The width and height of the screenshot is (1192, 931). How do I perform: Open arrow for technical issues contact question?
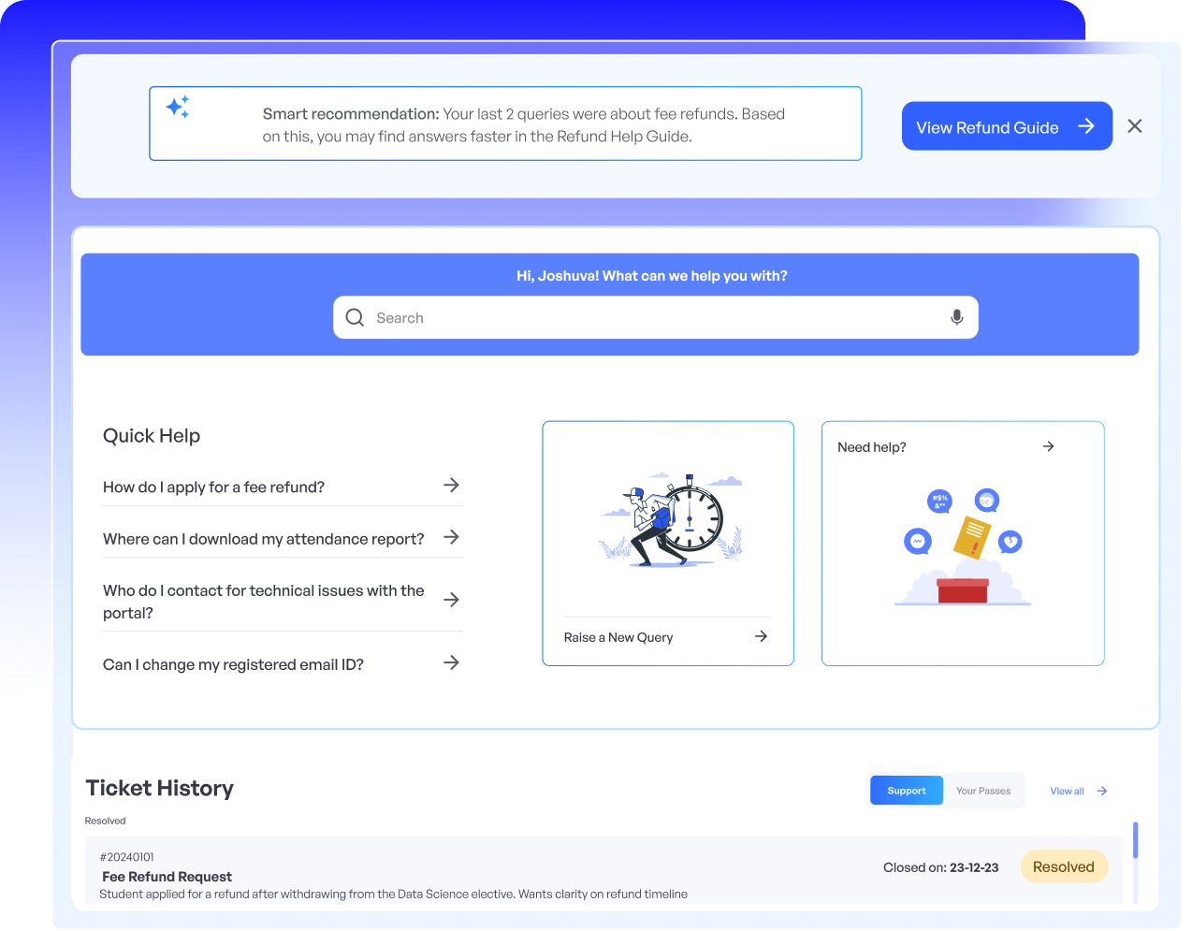(x=451, y=600)
